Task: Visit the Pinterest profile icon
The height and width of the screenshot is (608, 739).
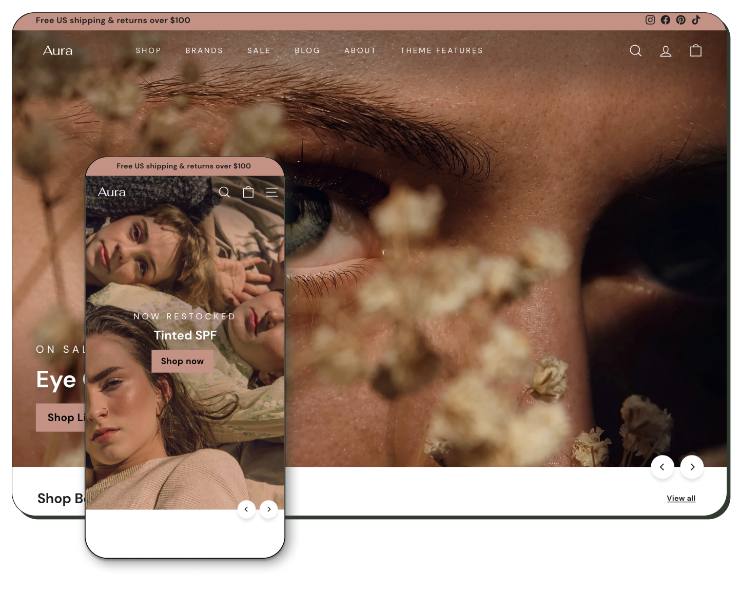Action: (x=680, y=20)
